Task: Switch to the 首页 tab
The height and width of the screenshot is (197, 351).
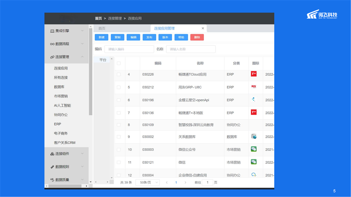Action: coord(102,28)
